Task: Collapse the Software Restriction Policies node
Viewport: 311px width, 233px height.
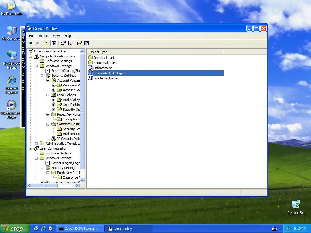Action: [x=48, y=124]
